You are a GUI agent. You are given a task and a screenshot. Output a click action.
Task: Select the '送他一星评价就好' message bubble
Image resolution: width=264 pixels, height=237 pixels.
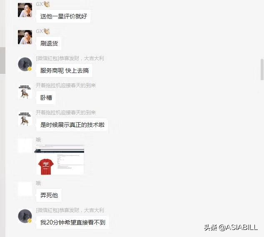[63, 16]
